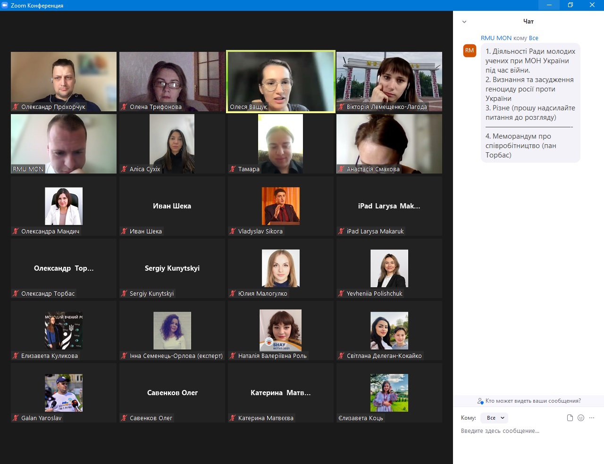Screen dimensions: 604x464
Task: Click the Zoom app icon in title bar
Action: (5, 5)
